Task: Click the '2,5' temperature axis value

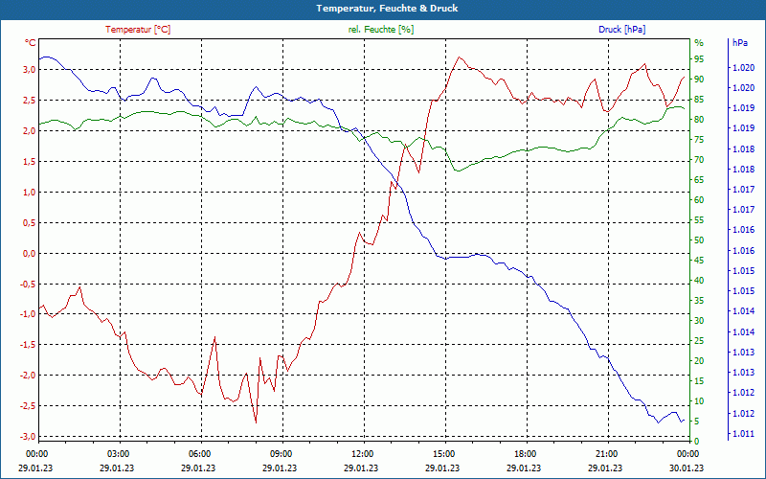Action: point(30,101)
